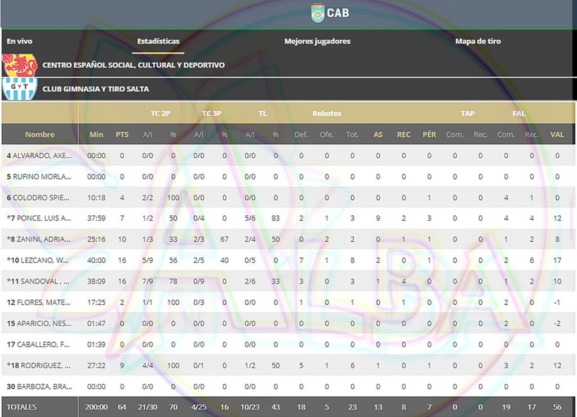Select player 11 Sandoval row
This screenshot has height=417, width=577.
tap(39, 281)
